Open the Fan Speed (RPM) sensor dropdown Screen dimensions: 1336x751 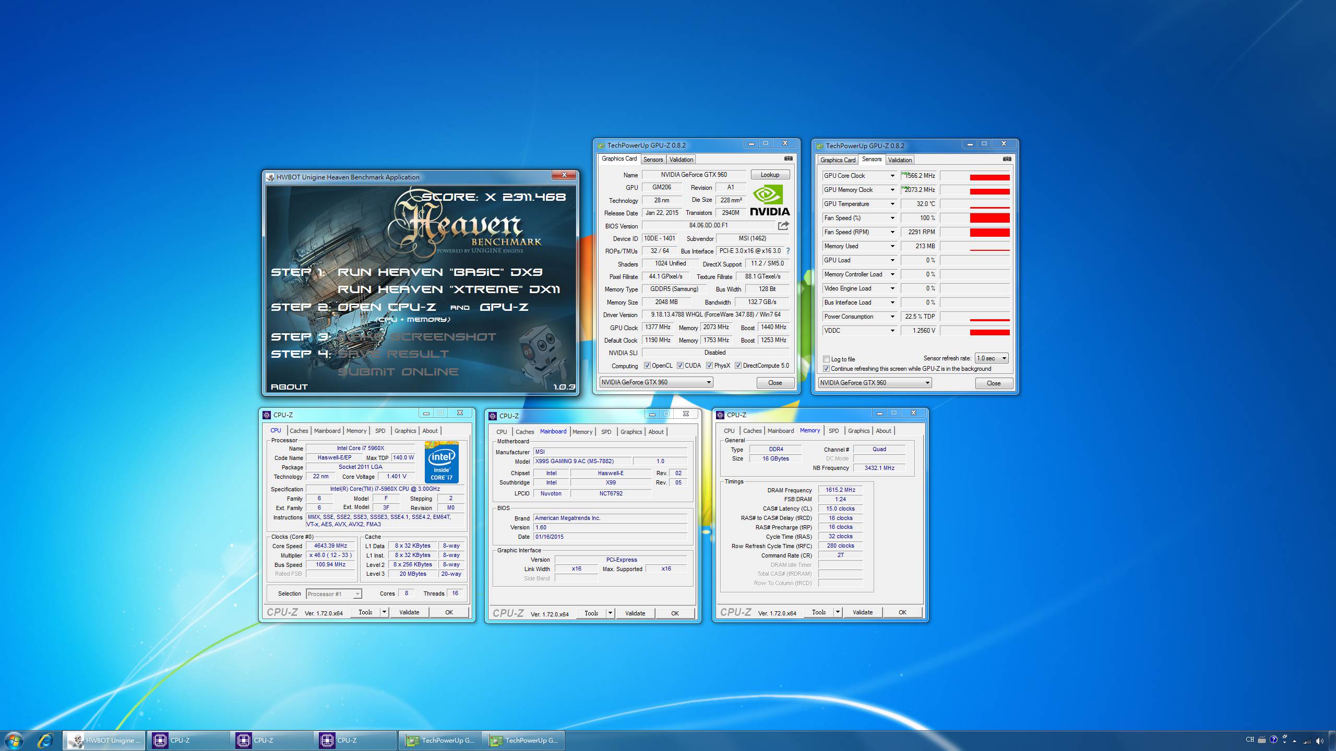coord(892,232)
